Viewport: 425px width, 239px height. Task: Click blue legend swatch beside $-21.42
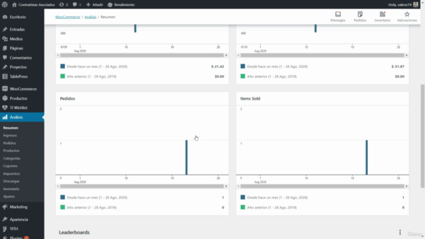coord(62,66)
